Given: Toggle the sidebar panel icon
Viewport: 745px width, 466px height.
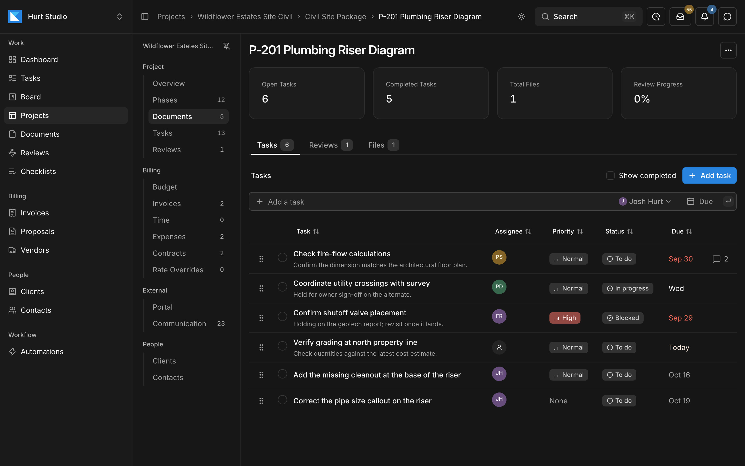Looking at the screenshot, I should pos(145,17).
